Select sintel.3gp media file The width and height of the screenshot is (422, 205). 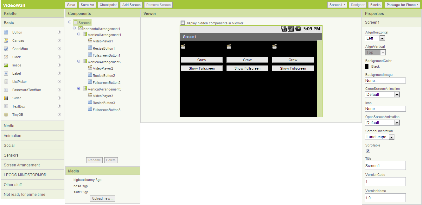point(81,192)
